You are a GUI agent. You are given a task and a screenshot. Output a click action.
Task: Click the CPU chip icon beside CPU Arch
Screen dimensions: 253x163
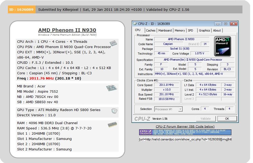click(113, 43)
